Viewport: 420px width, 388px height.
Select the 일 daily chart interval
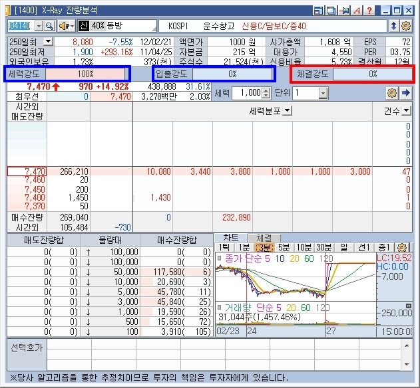pyautogui.click(x=344, y=247)
